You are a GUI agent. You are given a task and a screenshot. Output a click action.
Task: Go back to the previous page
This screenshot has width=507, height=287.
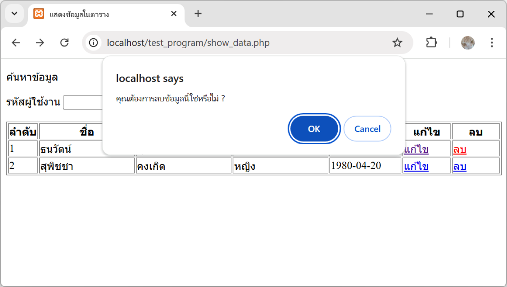click(16, 43)
